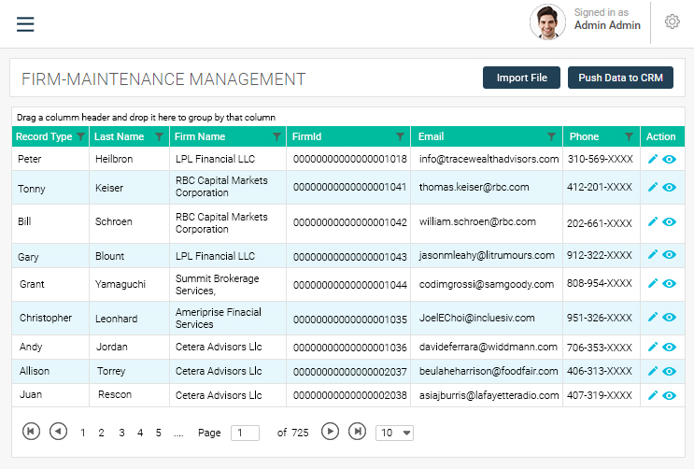694x469 pixels.
Task: View the Juan Rescon record details
Action: (x=669, y=395)
